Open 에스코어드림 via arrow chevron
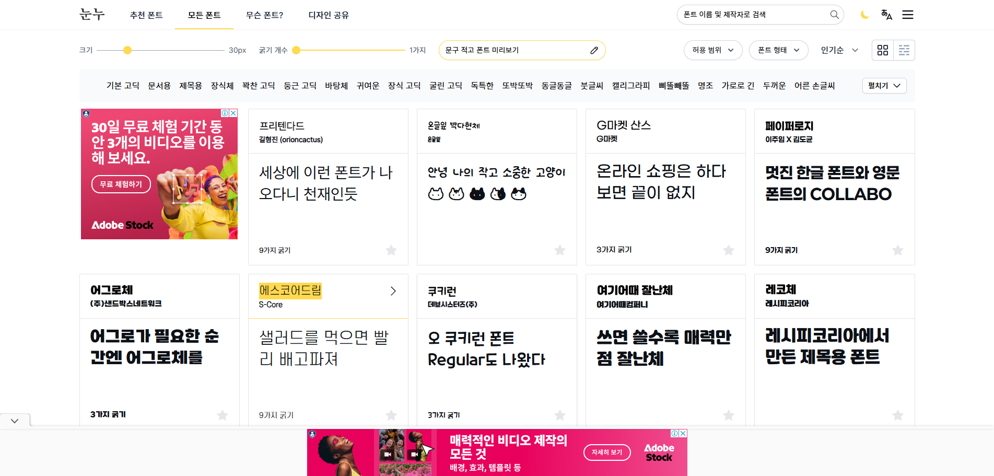Screen dimensions: 994x476 [x=393, y=291]
